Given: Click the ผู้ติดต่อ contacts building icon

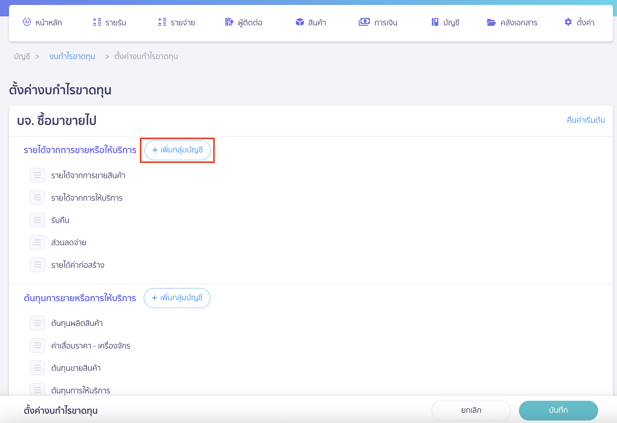Looking at the screenshot, I should coord(229,22).
